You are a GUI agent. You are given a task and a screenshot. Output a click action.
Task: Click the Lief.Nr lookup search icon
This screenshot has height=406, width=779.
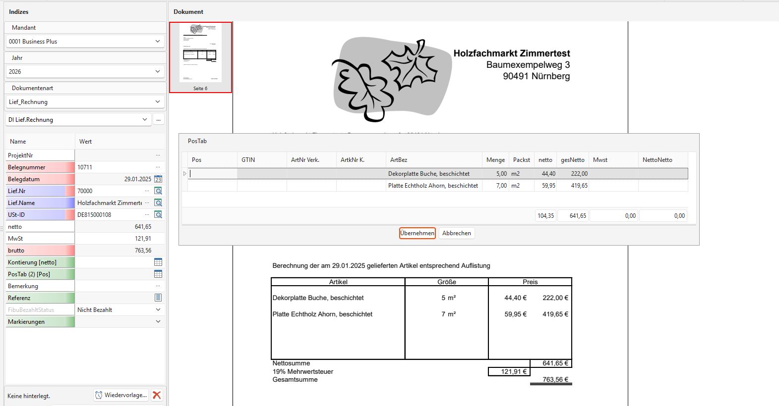tap(158, 191)
